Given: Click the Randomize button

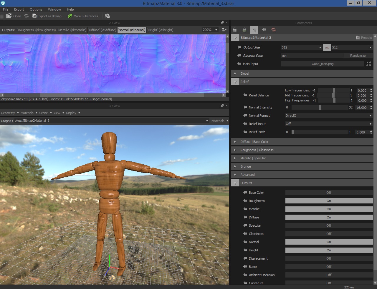Looking at the screenshot, I should point(358,56).
